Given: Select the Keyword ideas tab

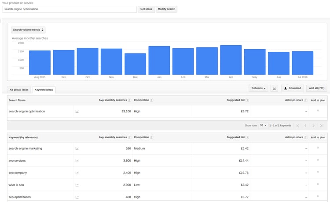Looking at the screenshot, I should point(43,90).
